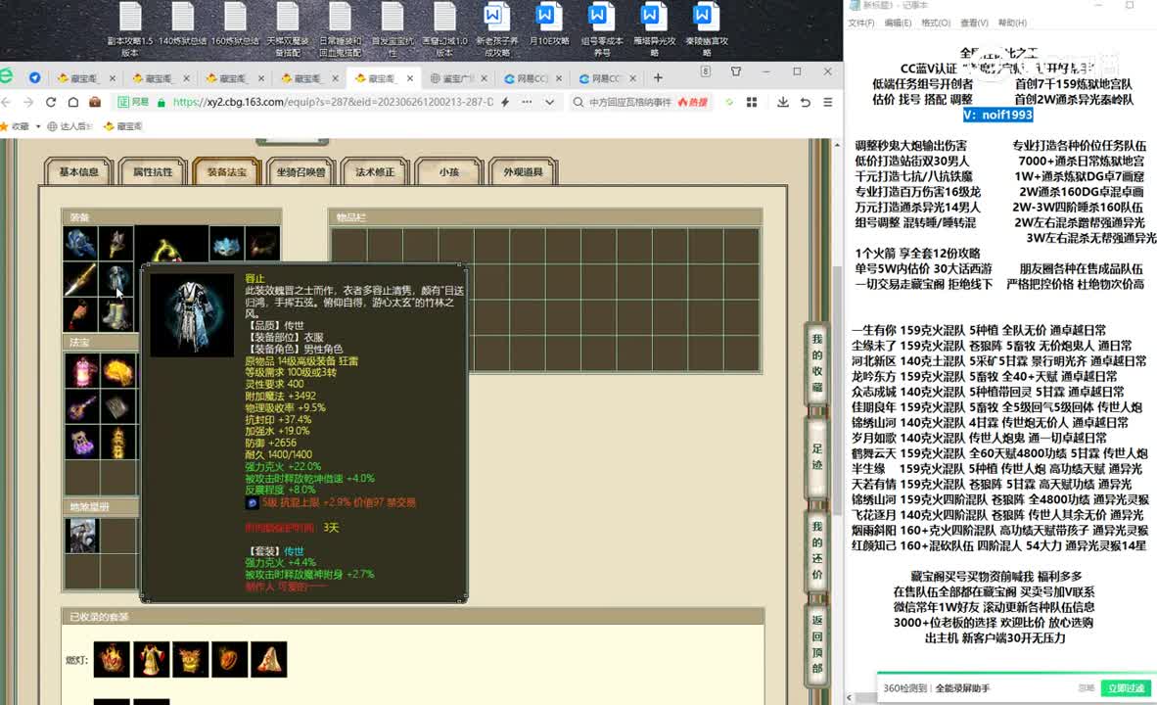Switch to the 属性抗性 tab
This screenshot has width=1157, height=705.
pyautogui.click(x=153, y=172)
